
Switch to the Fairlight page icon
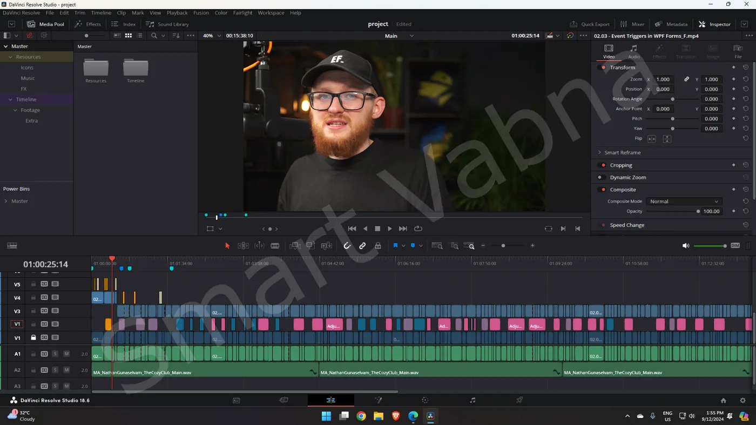coord(473,400)
